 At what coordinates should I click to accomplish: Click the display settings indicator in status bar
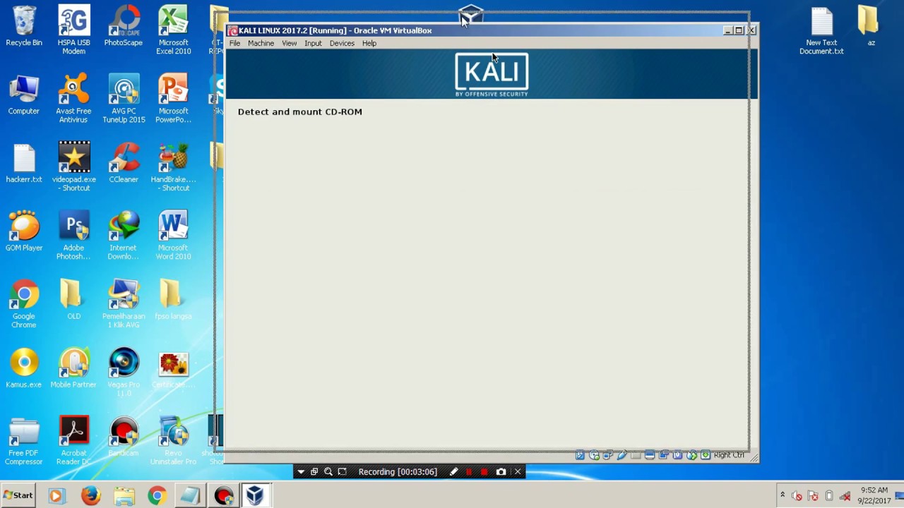[649, 455]
